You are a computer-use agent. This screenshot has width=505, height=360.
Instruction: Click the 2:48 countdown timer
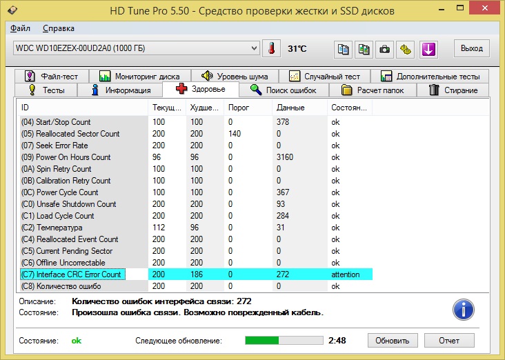click(337, 341)
